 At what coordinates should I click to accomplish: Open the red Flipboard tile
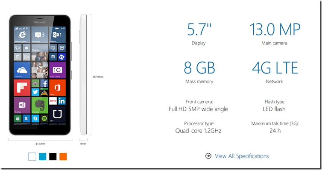(x=22, y=88)
